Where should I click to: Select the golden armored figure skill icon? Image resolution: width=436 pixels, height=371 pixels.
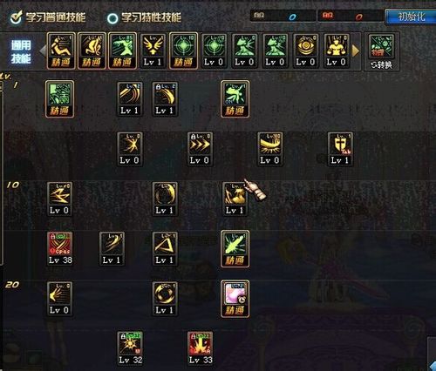tap(336, 51)
